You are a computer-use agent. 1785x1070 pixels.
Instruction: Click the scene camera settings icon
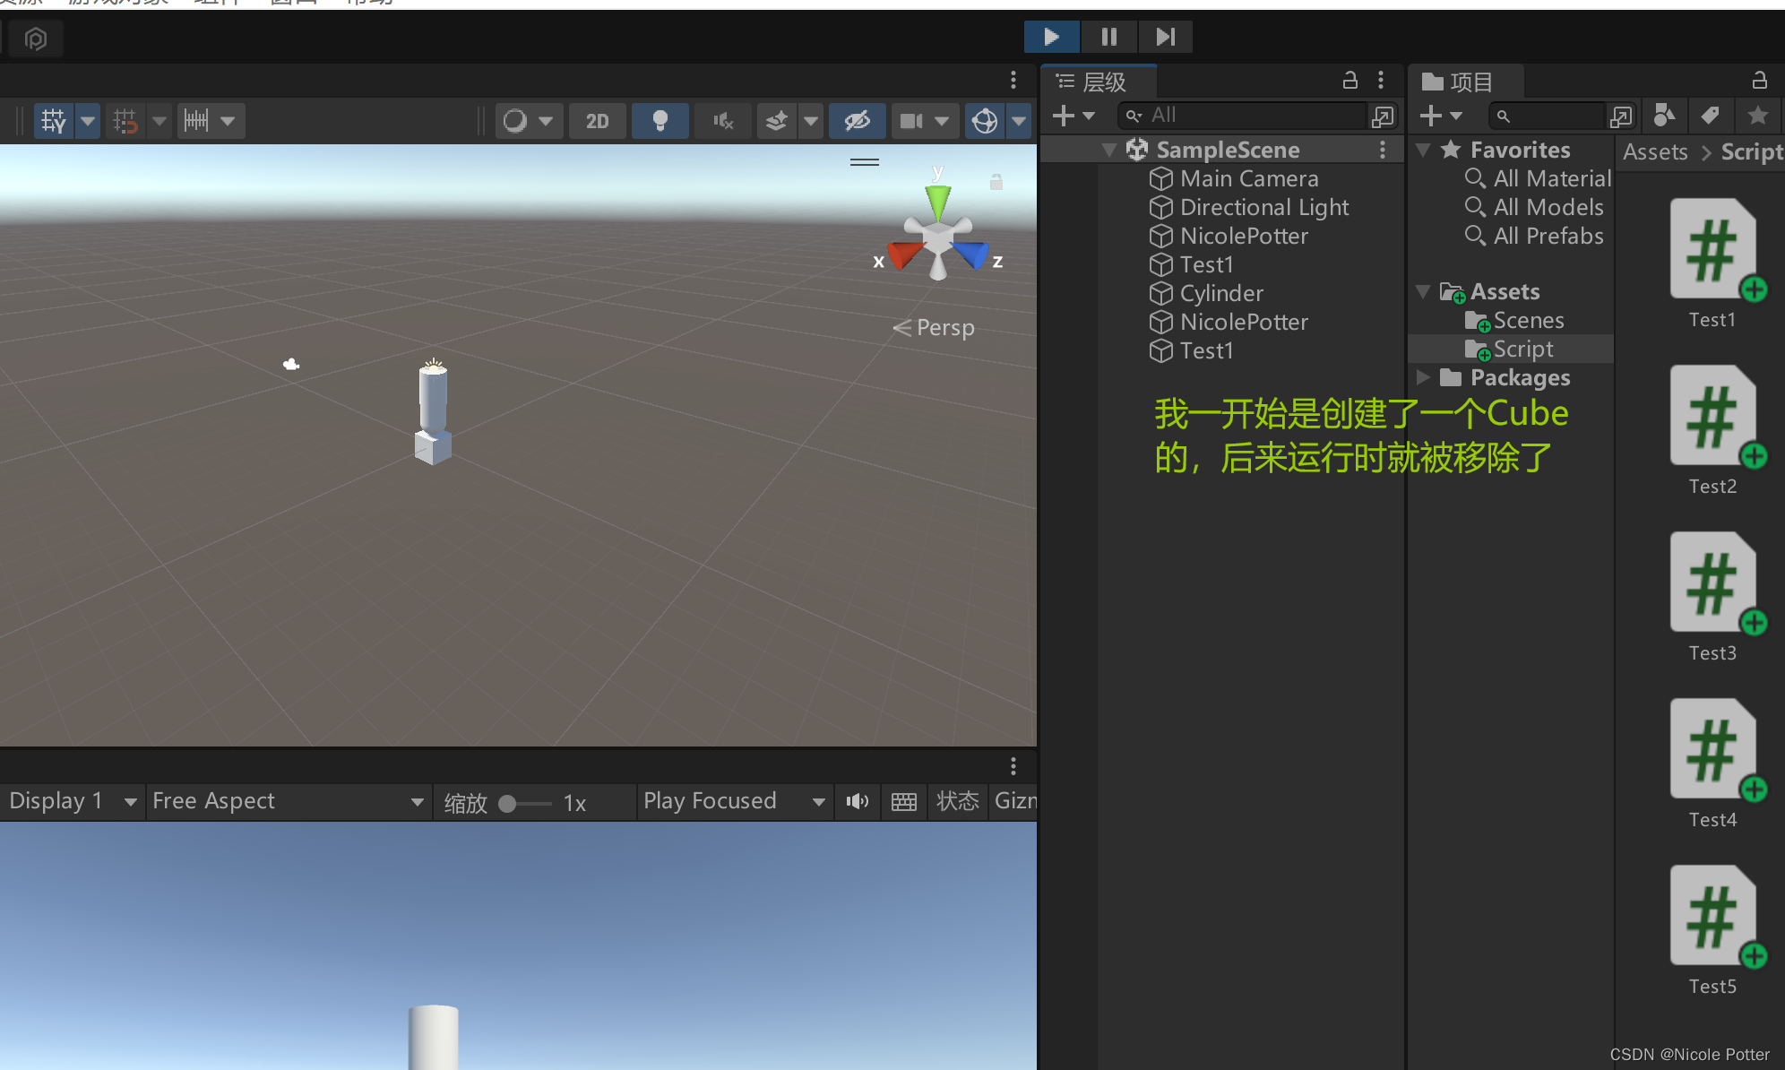pyautogui.click(x=911, y=121)
